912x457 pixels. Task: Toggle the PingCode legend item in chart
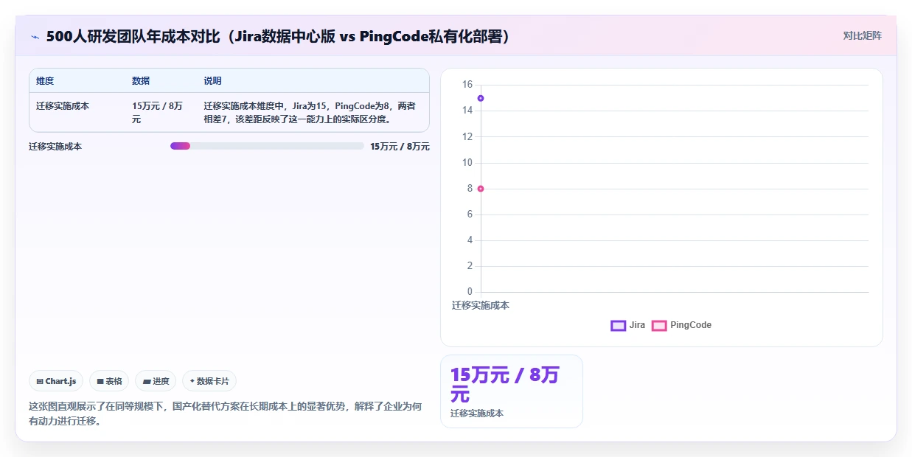pos(682,325)
